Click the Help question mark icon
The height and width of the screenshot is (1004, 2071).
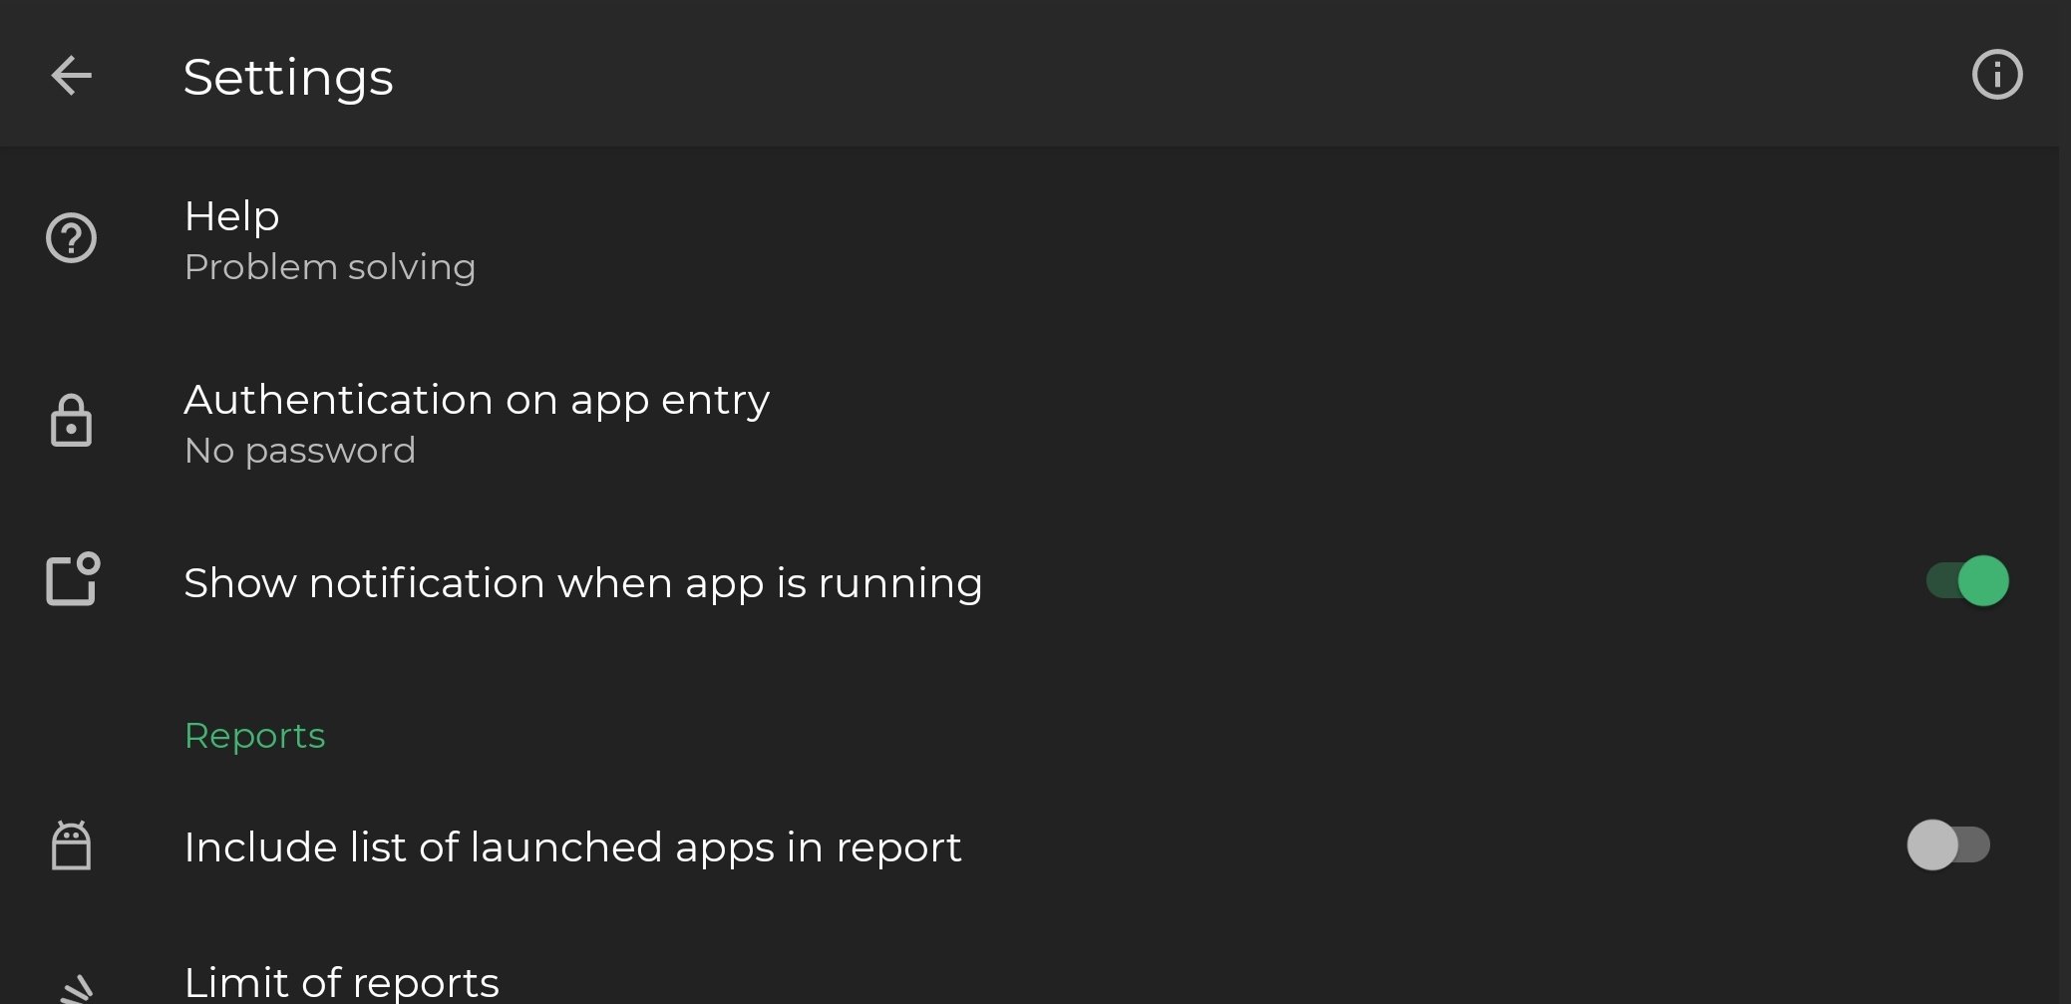pyautogui.click(x=72, y=238)
